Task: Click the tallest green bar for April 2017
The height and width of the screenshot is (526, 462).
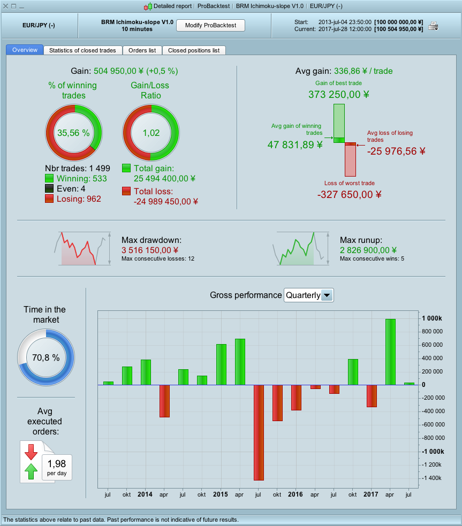Action: point(391,352)
